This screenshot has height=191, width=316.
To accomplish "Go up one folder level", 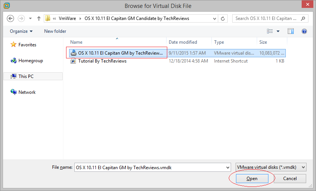I will [39, 18].
